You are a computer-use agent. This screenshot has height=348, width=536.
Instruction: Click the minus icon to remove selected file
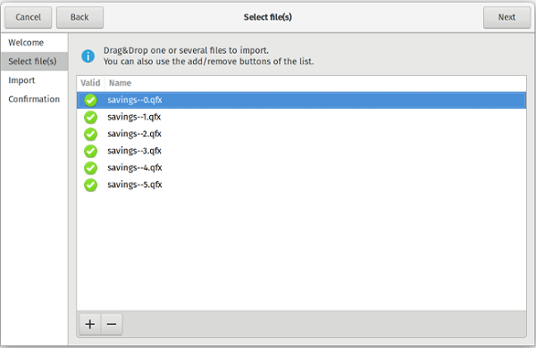click(x=112, y=324)
